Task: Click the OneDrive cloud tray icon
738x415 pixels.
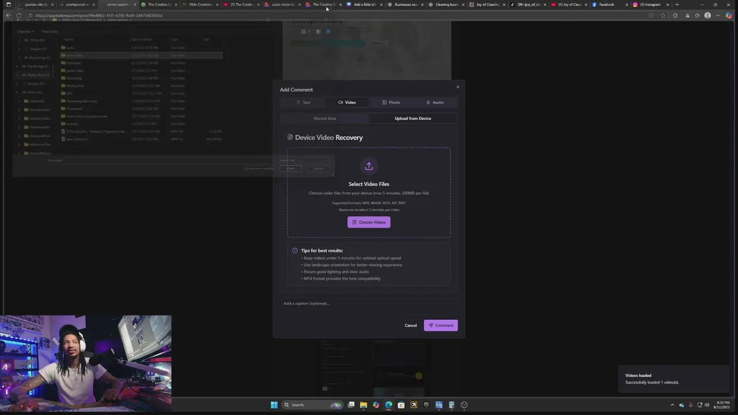Action: tap(681, 405)
